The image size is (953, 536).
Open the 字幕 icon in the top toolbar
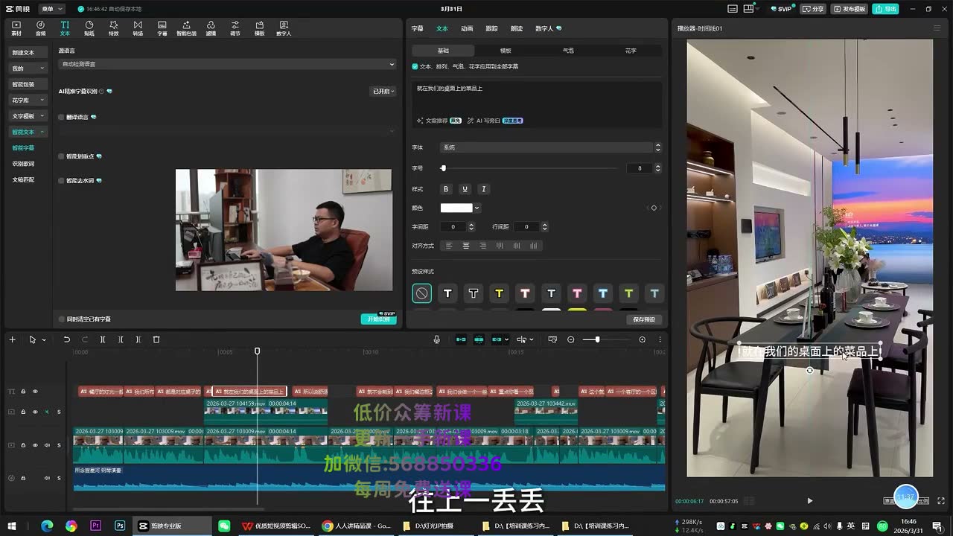pyautogui.click(x=162, y=28)
